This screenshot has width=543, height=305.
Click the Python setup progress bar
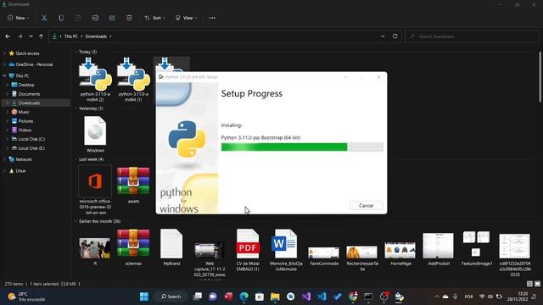pyautogui.click(x=302, y=147)
